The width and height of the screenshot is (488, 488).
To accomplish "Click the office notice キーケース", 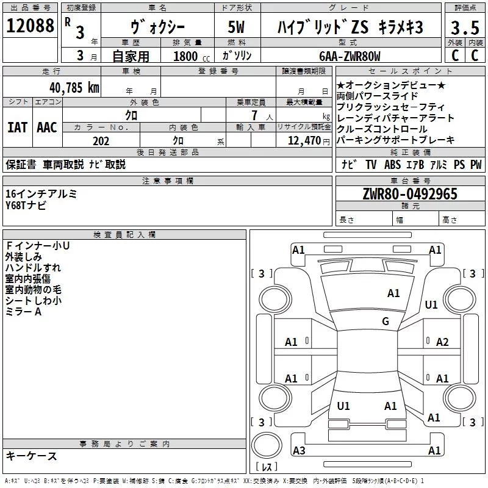I will (x=32, y=456).
